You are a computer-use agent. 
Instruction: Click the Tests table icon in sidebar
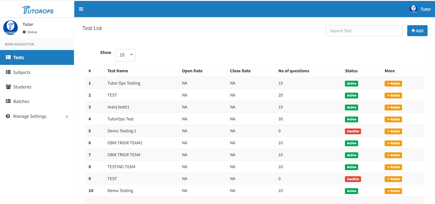coord(8,57)
